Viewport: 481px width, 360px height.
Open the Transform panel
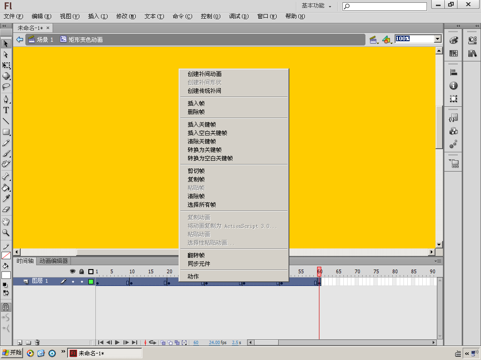pyautogui.click(x=453, y=99)
